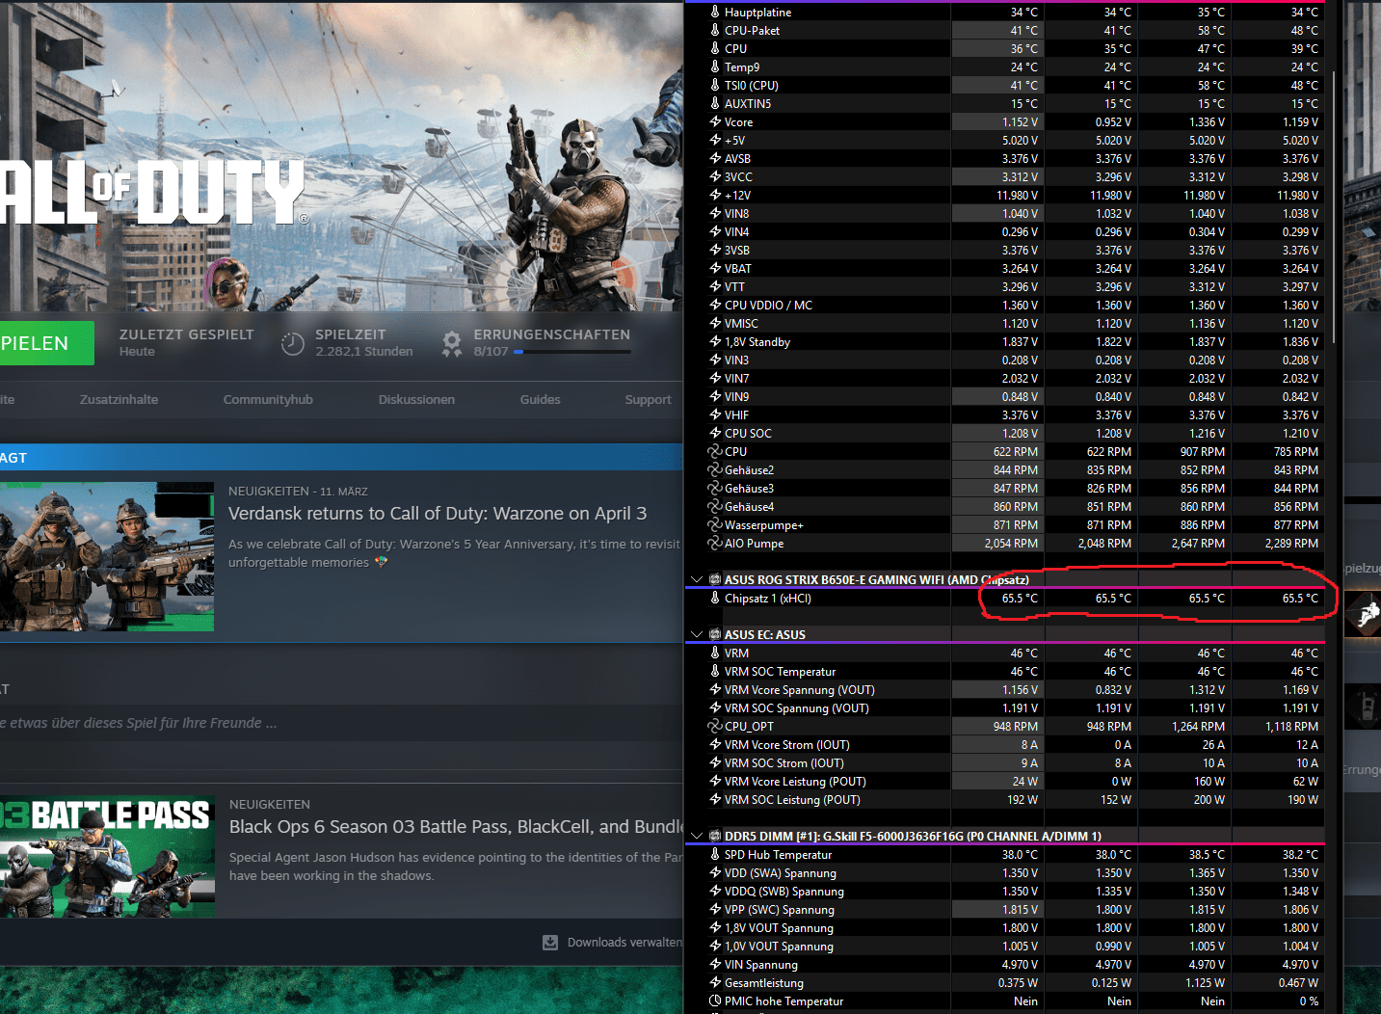Select the VPP (SWC) Spannung current value 1.815 V
1381x1014 pixels.
pos(997,910)
